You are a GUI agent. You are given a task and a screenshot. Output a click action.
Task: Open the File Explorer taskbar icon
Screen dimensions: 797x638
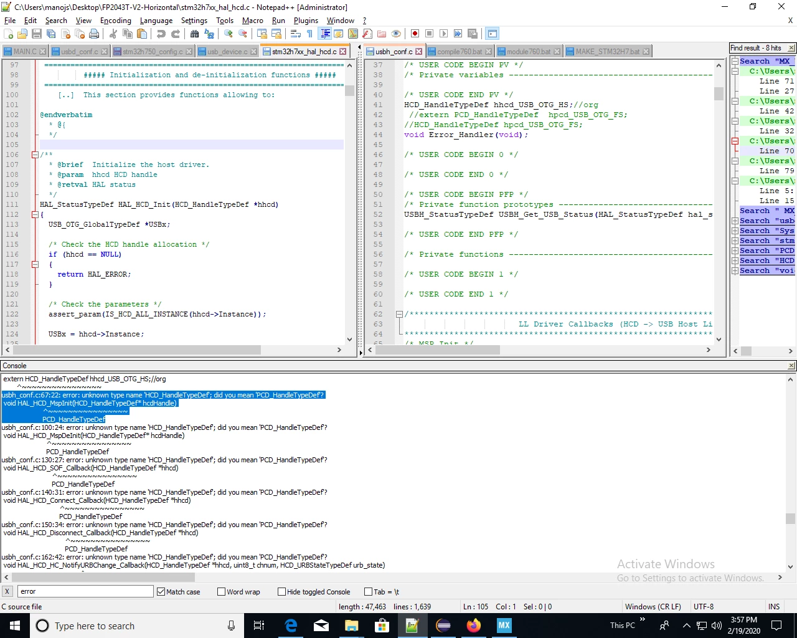351,626
